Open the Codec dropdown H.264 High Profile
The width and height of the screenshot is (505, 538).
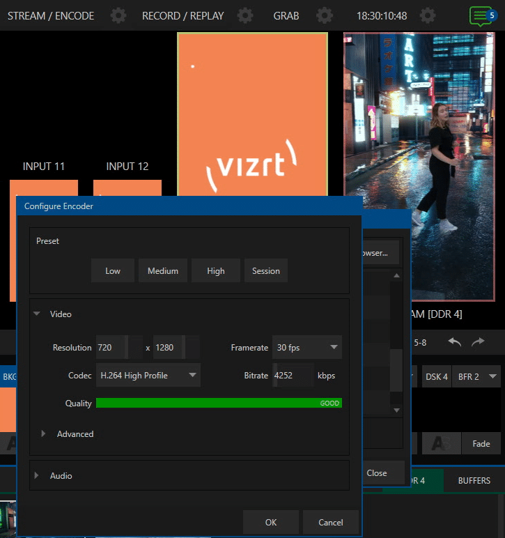148,375
